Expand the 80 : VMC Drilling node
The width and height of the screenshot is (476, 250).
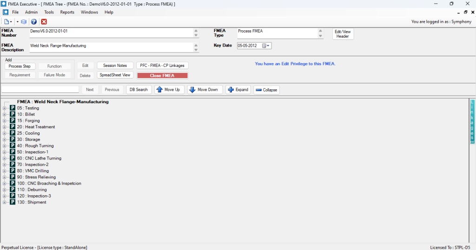click(x=4, y=171)
